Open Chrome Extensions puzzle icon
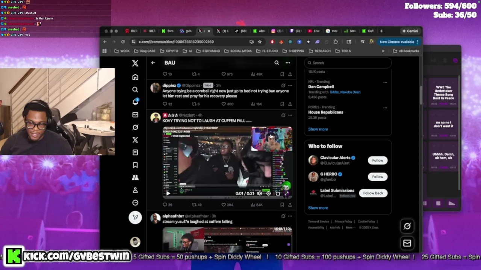481x270 pixels. pyautogui.click(x=336, y=42)
